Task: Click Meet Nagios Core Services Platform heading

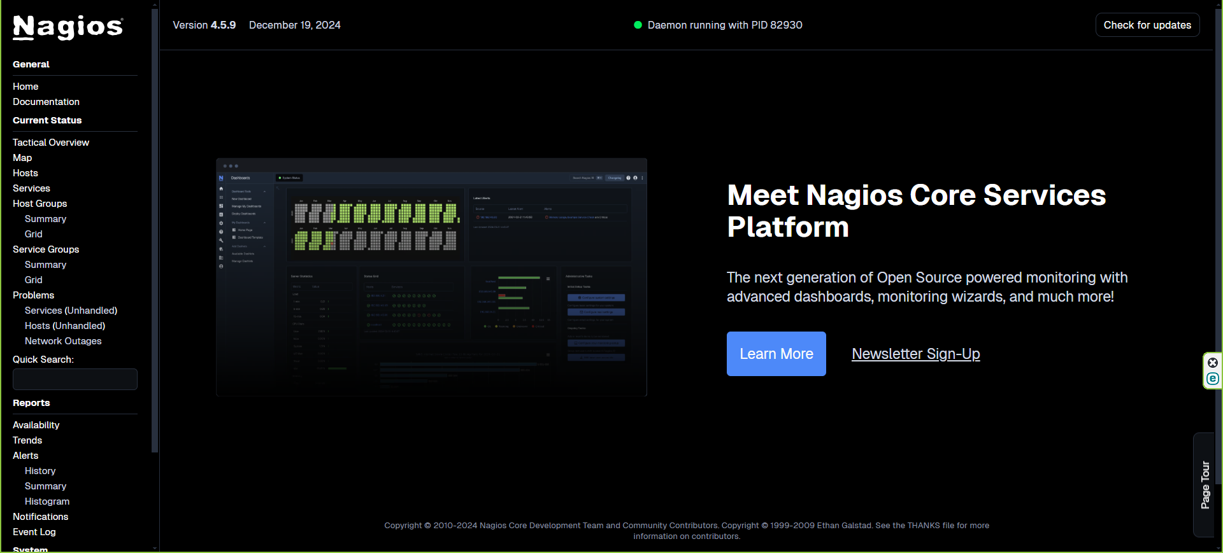Action: 917,211
